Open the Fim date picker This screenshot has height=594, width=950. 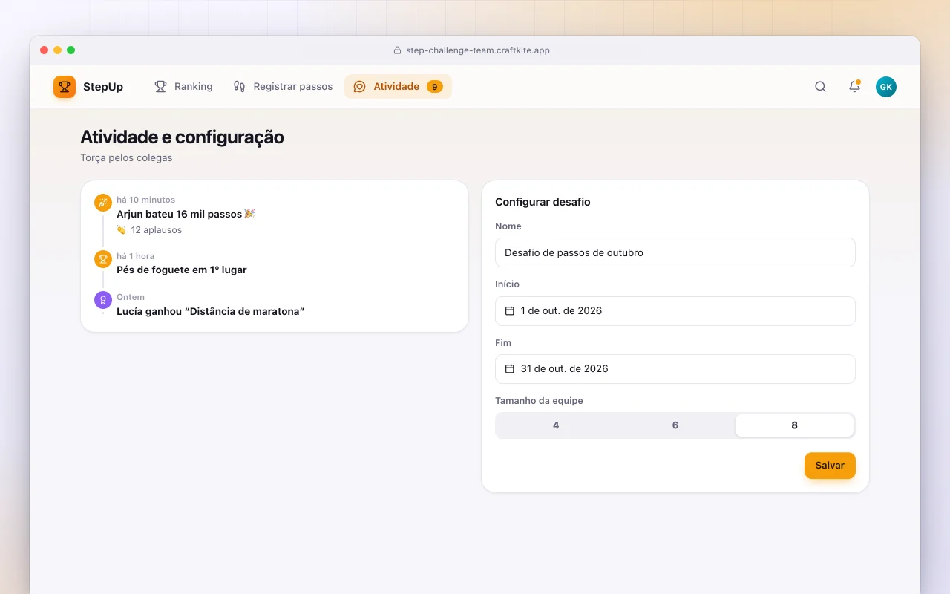(675, 369)
